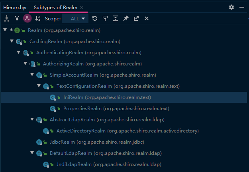Expand all nodes in hierarchy
The width and height of the screenshot is (249, 172).
click(116, 18)
